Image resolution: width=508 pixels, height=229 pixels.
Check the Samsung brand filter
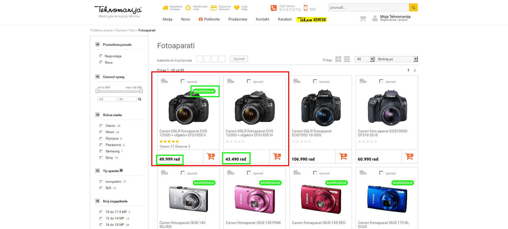point(101,151)
